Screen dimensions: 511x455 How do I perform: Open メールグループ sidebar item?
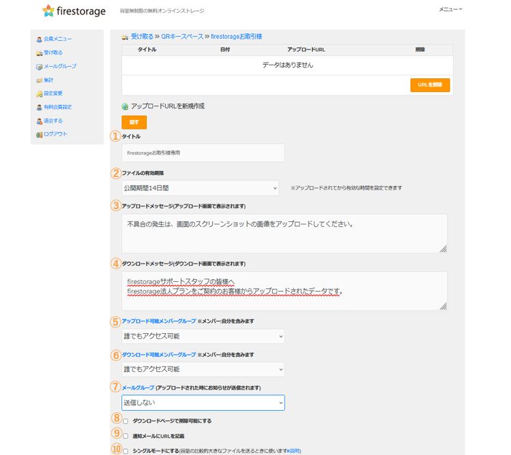click(60, 66)
